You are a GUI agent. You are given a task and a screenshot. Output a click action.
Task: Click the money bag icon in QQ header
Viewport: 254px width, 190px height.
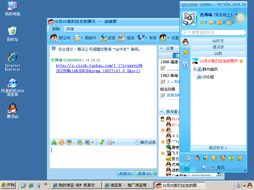pyautogui.click(x=220, y=22)
